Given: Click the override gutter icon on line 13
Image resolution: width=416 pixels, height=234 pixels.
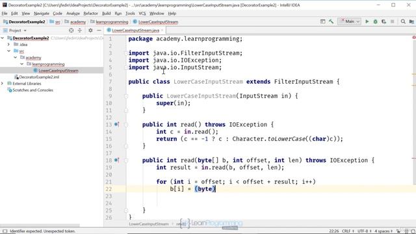Looking at the screenshot, I should pos(116,124).
